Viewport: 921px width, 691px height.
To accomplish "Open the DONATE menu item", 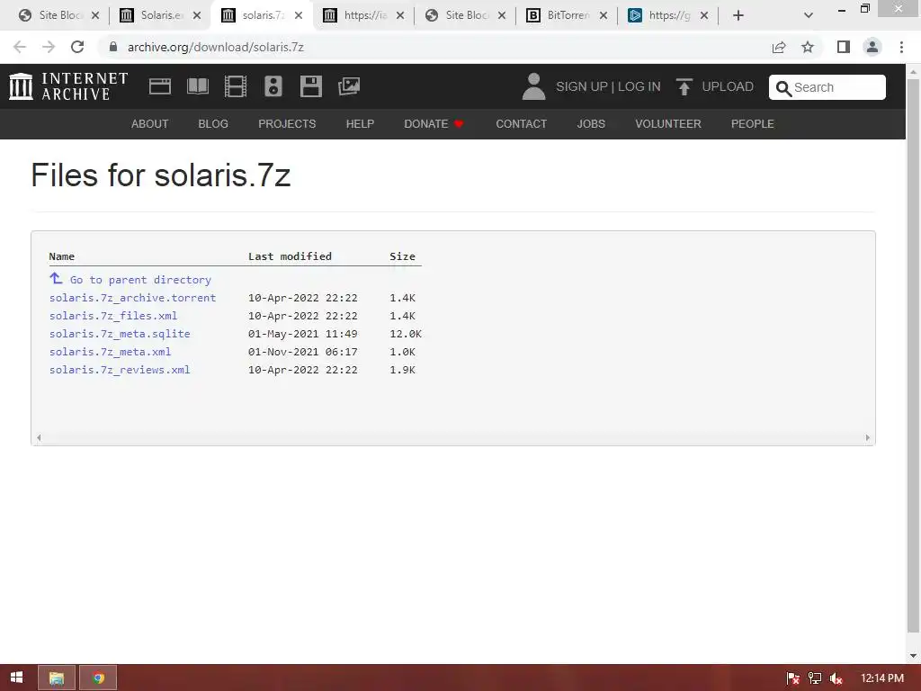I will [x=434, y=124].
